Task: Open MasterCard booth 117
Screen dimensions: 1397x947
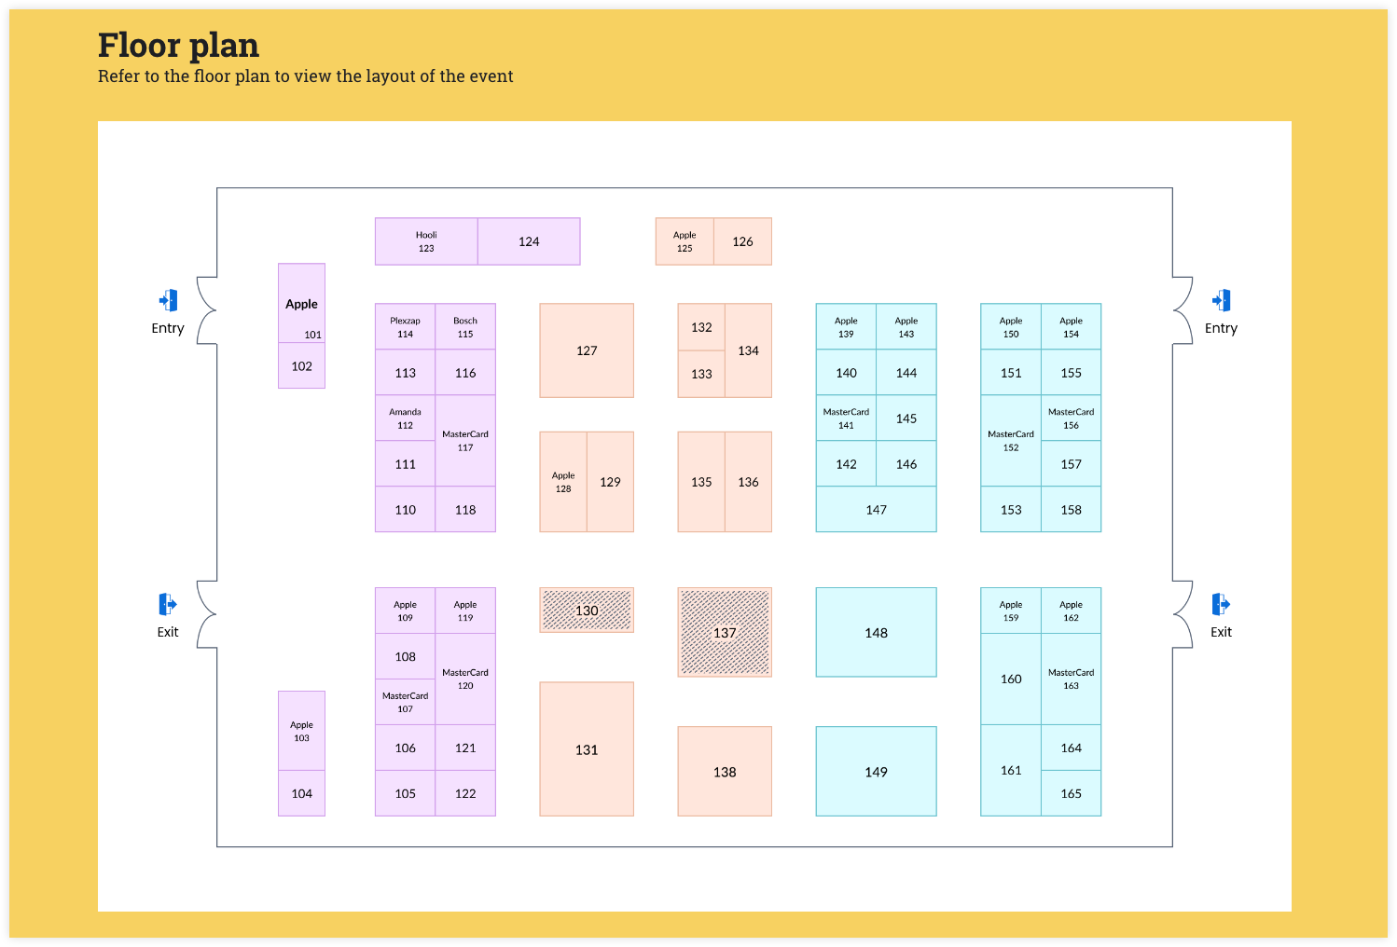Action: 465,441
